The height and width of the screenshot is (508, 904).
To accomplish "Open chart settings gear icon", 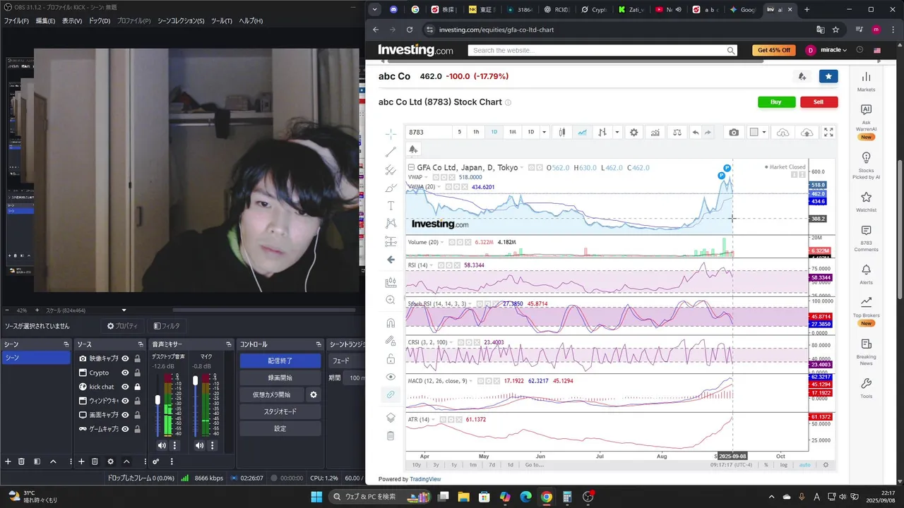I will pos(634,132).
